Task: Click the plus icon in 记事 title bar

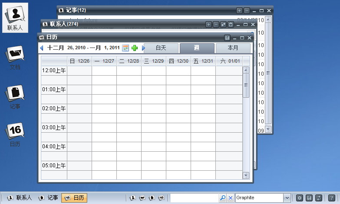Action: coord(239,10)
